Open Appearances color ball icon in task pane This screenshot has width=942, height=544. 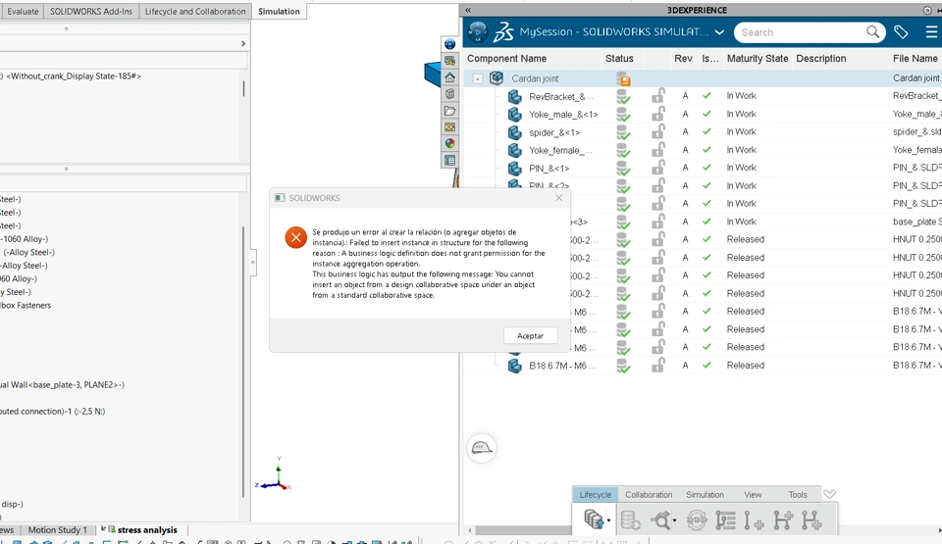449,143
